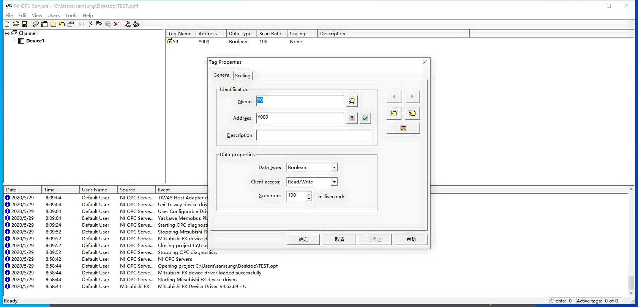The image size is (638, 307).
Task: Select Device1 in the tree
Action: click(x=35, y=41)
